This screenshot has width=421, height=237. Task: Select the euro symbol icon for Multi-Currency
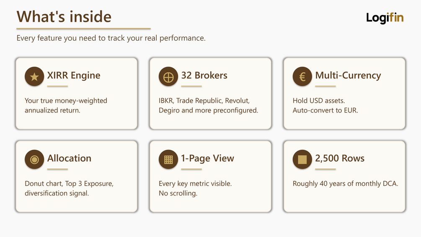302,77
